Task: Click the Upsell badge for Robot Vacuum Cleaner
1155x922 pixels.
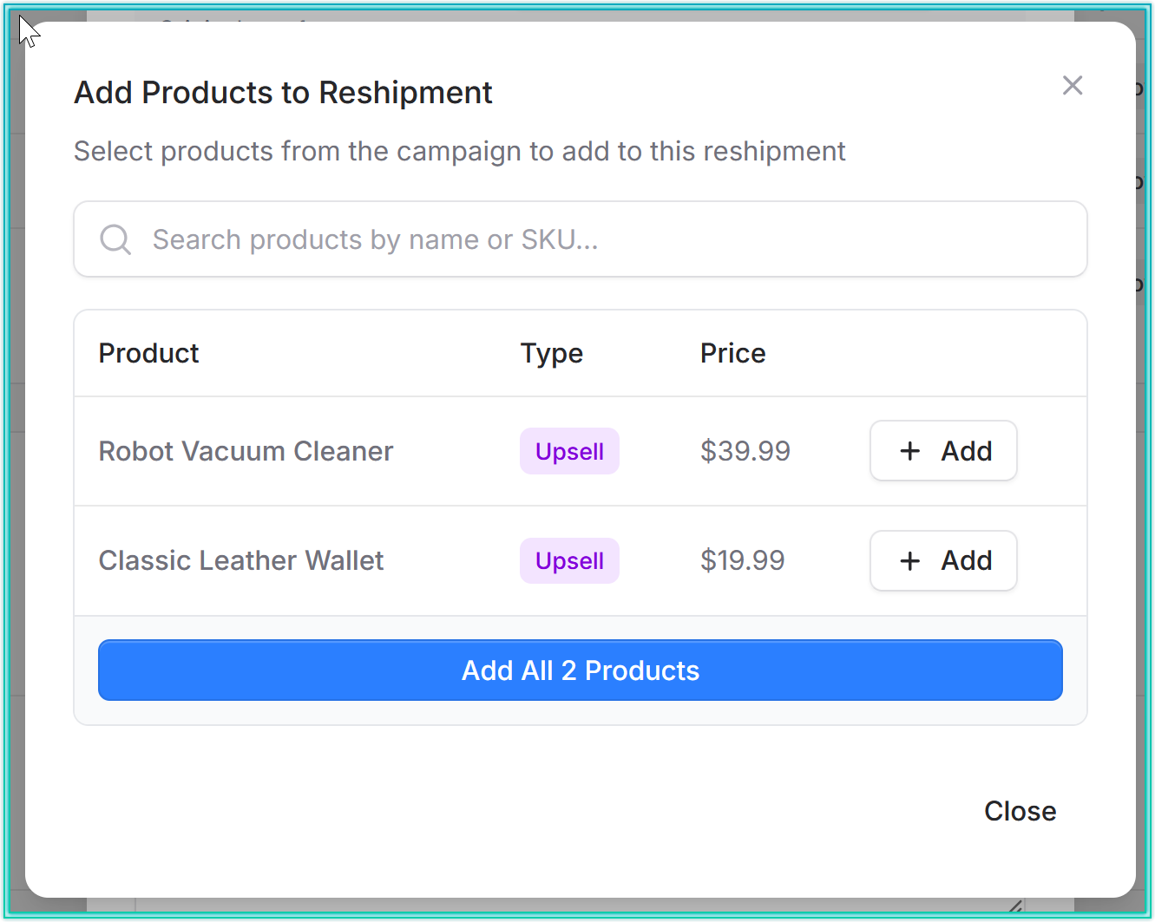Action: [x=569, y=451]
